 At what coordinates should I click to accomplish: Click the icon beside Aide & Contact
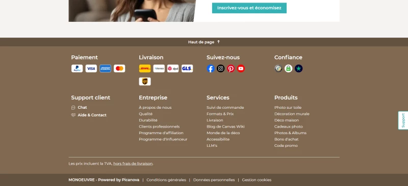73,115
